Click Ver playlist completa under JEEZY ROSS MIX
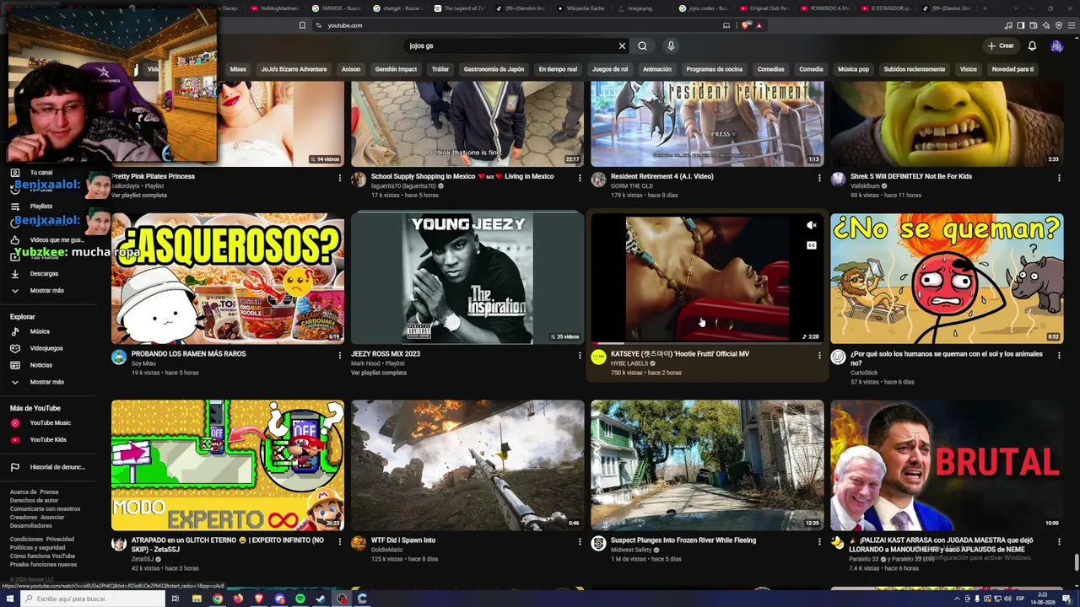 [379, 373]
